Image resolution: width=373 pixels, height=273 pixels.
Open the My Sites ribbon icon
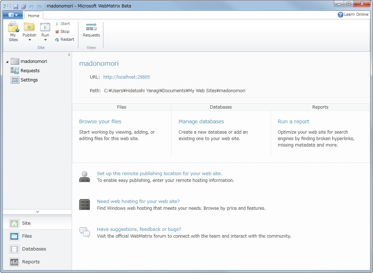[13, 28]
